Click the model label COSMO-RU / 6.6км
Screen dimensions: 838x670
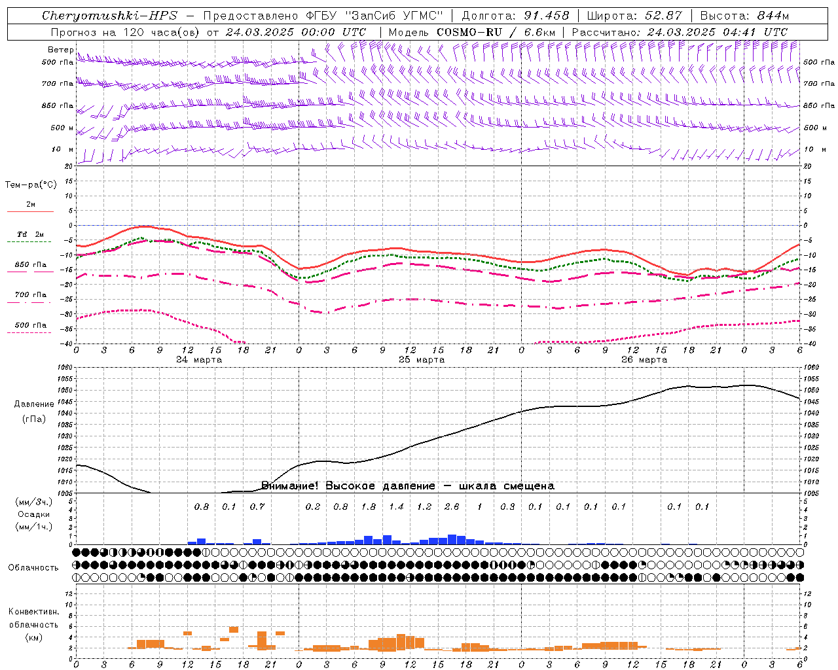coord(471,32)
